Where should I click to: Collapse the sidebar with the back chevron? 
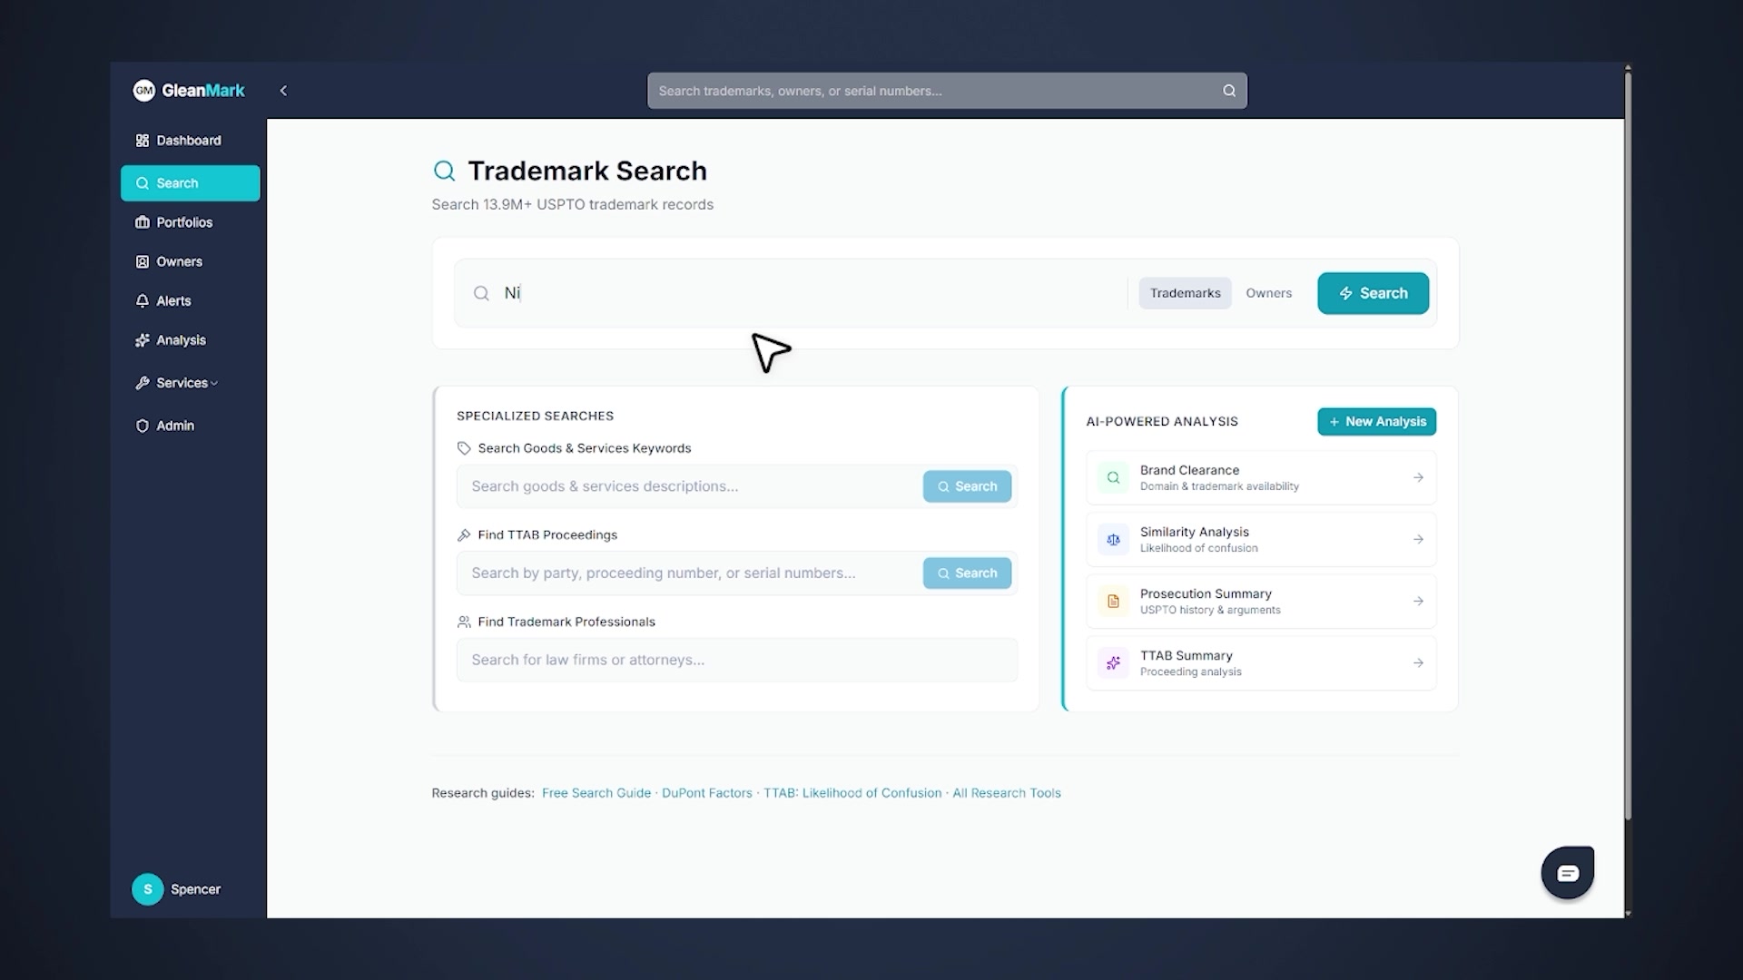(x=283, y=90)
